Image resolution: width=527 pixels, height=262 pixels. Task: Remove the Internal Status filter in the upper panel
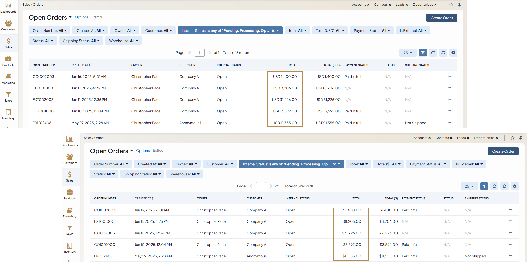(x=273, y=31)
